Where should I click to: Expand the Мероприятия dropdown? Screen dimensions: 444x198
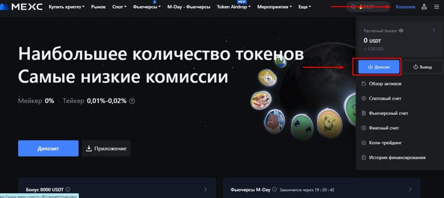point(274,6)
